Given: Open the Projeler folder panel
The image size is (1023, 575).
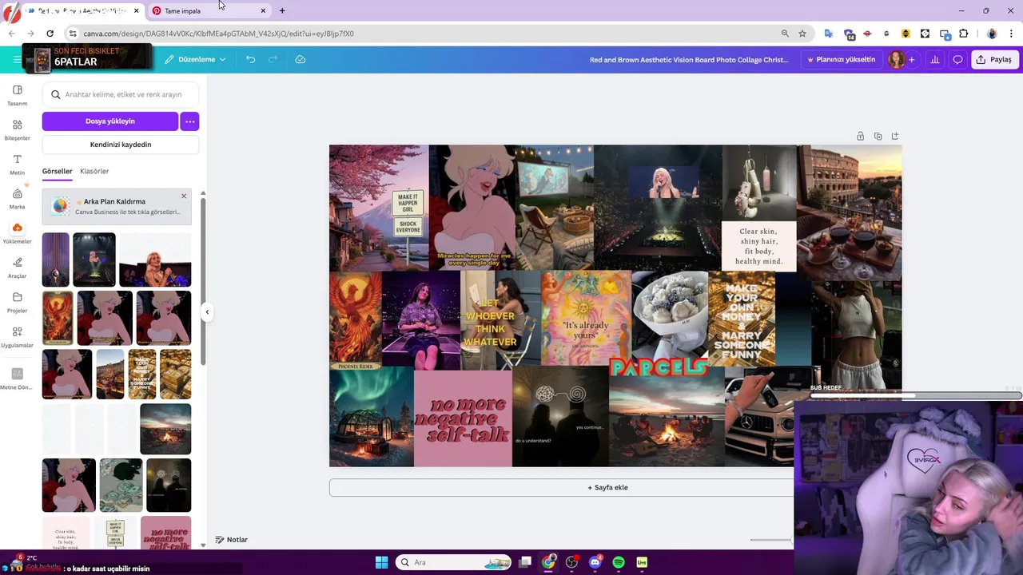Looking at the screenshot, I should (17, 302).
